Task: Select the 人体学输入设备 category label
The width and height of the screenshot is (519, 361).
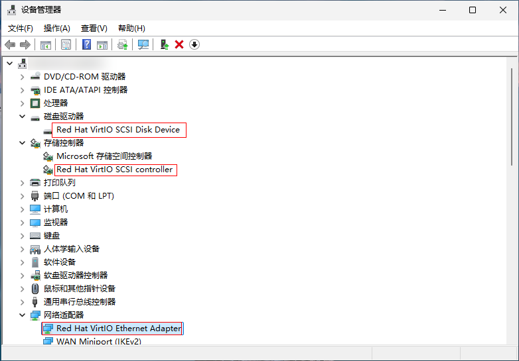Action: 72,249
